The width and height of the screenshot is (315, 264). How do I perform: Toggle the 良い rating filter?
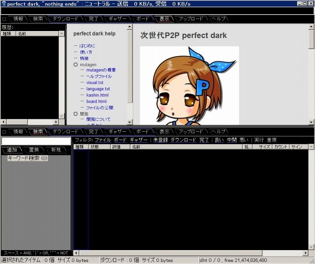(219, 140)
